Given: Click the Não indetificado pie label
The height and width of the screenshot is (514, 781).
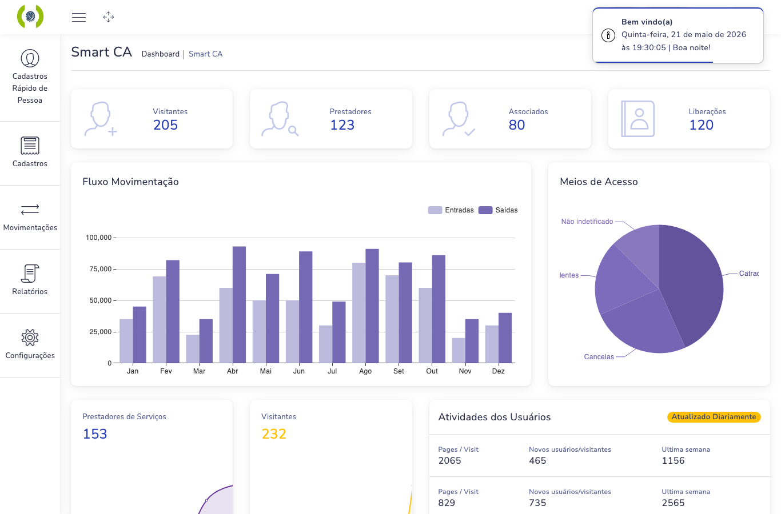Looking at the screenshot, I should tap(587, 222).
